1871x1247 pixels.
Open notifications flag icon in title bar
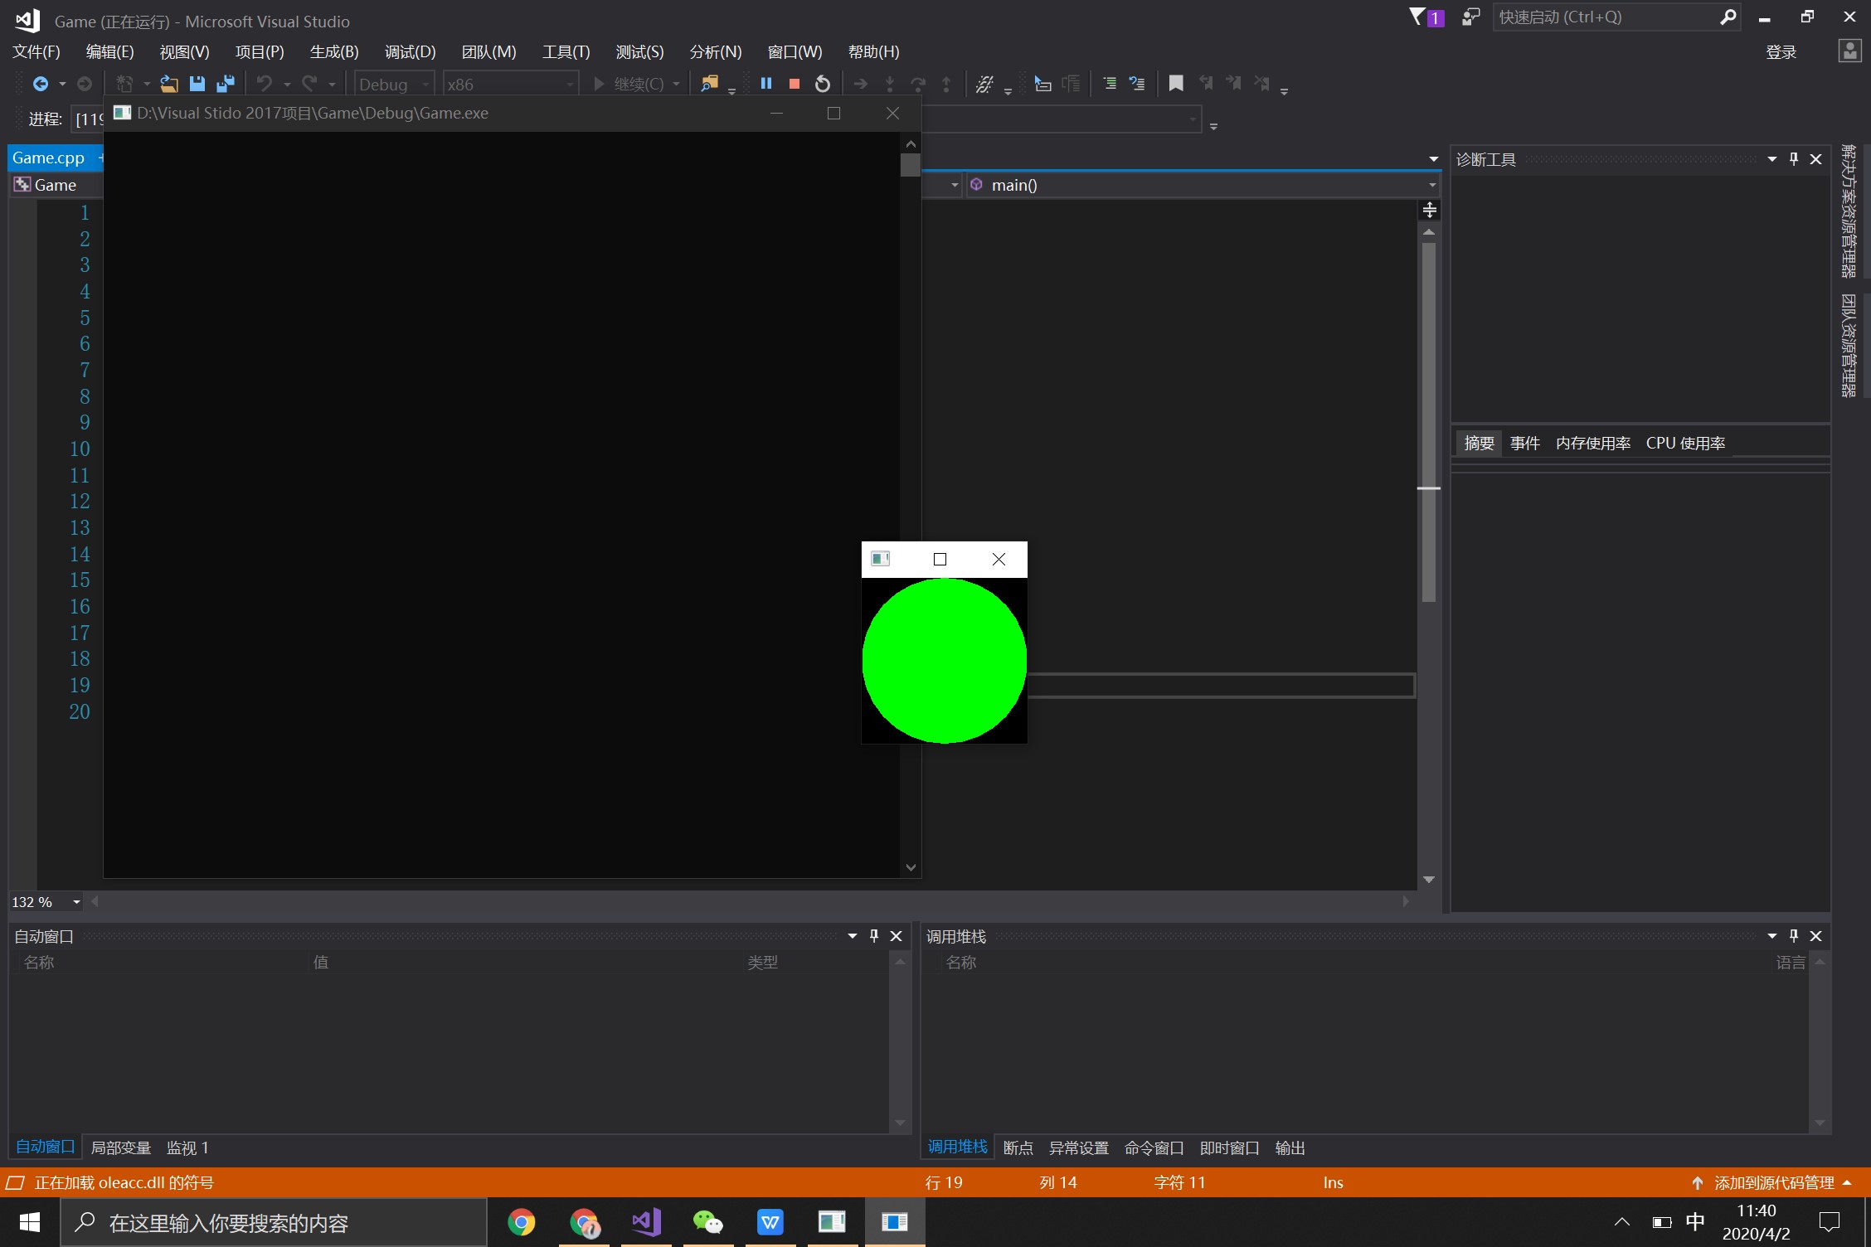(1419, 17)
